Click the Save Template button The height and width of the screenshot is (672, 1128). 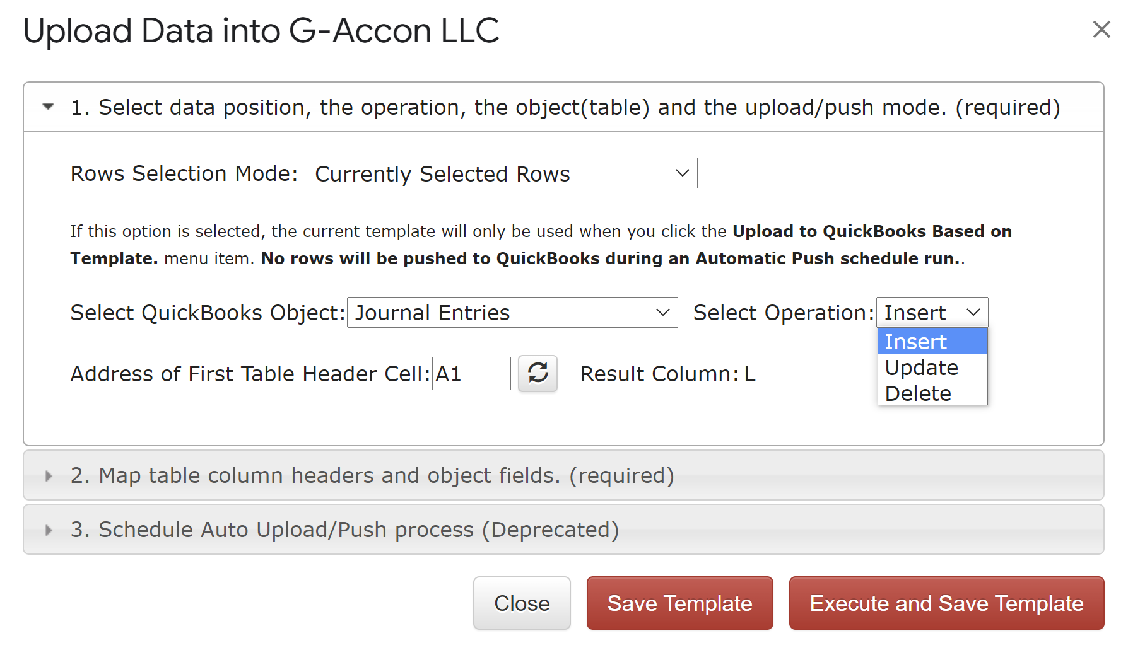click(x=680, y=603)
